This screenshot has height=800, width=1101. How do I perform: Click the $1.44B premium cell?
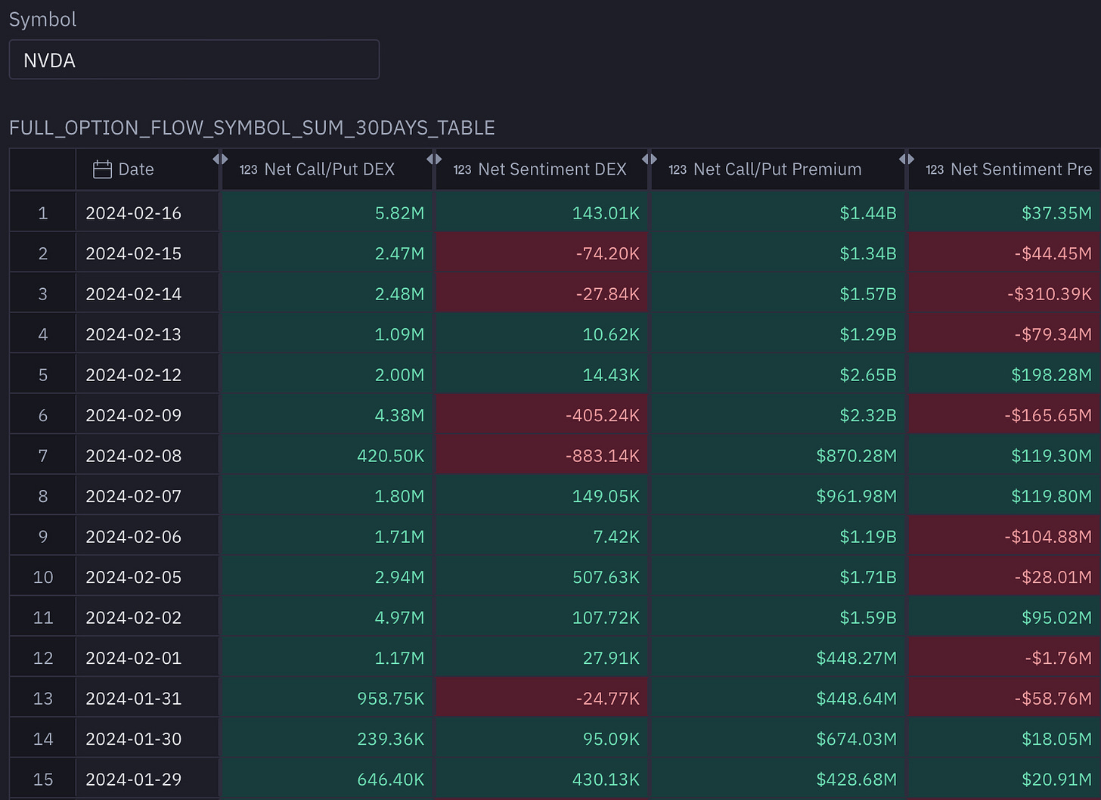[x=778, y=213]
